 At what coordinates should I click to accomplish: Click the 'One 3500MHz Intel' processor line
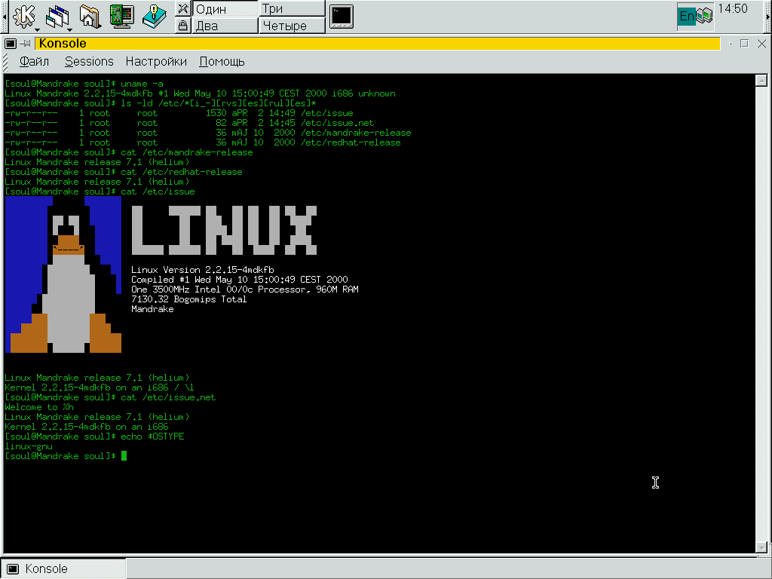click(245, 289)
